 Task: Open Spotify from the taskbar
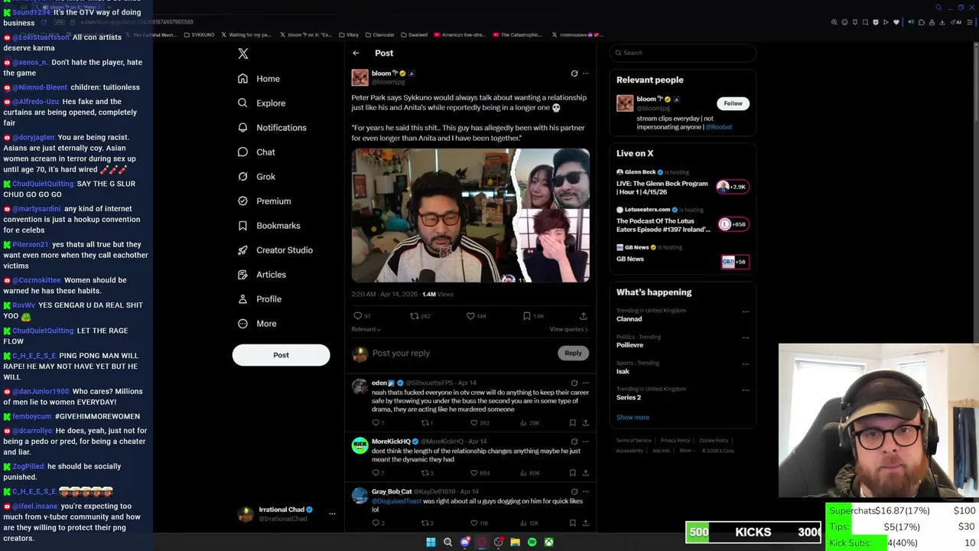[532, 543]
